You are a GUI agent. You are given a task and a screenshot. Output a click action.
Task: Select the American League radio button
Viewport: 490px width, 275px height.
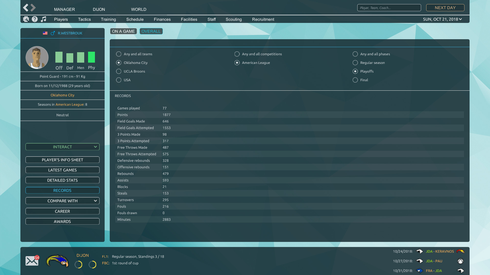(x=237, y=62)
